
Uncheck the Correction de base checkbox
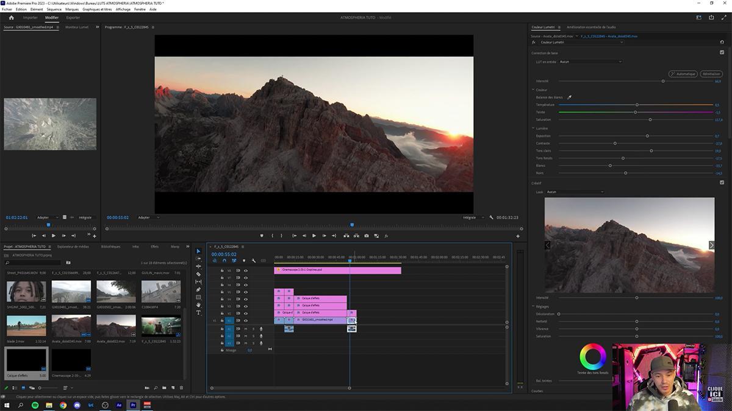pos(722,52)
